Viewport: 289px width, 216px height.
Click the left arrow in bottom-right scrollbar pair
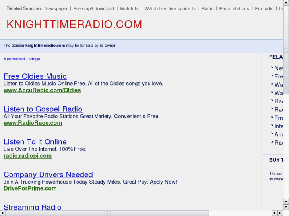pos(274,213)
